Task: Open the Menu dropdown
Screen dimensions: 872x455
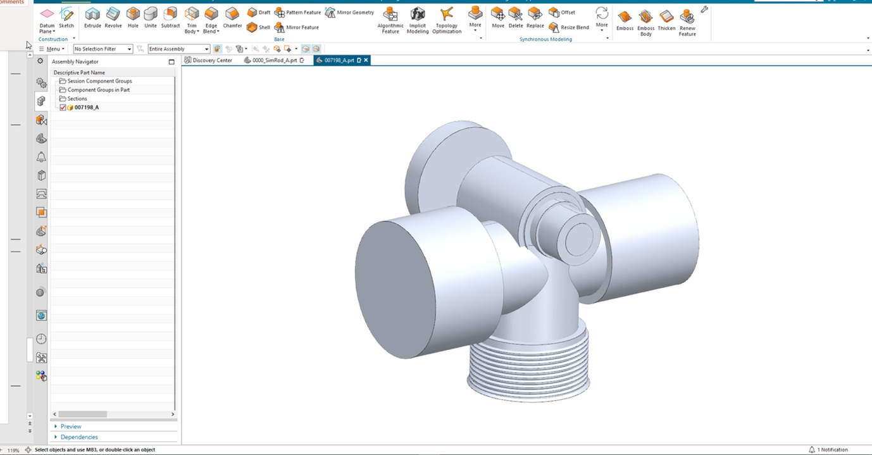Action: (x=52, y=49)
